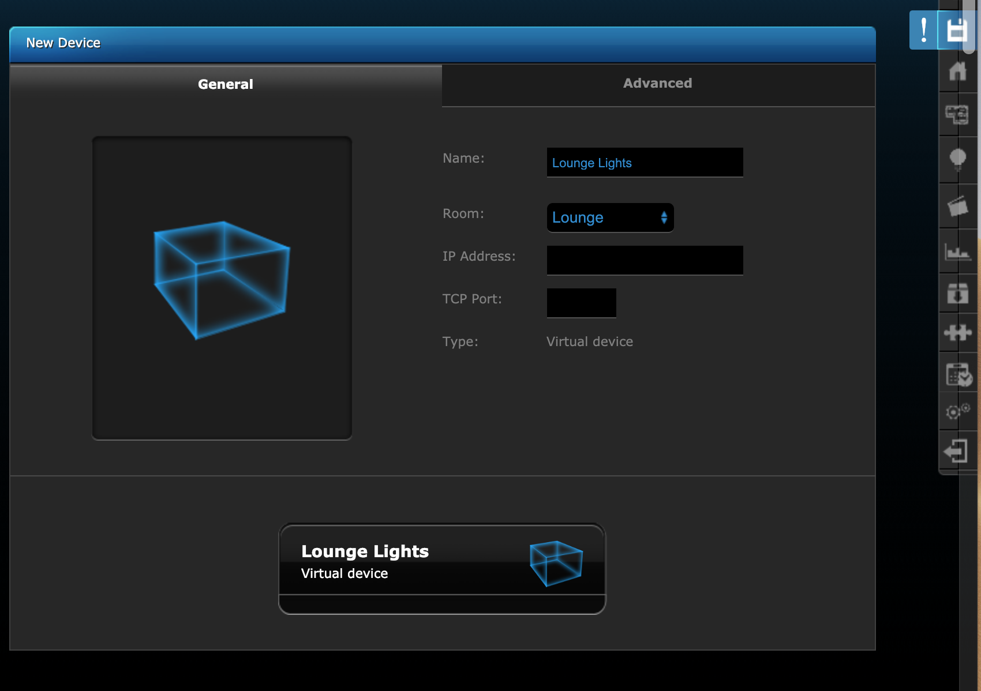Image resolution: width=981 pixels, height=691 pixels.
Task: Open the scenes clapperboard icon
Action: tap(957, 206)
